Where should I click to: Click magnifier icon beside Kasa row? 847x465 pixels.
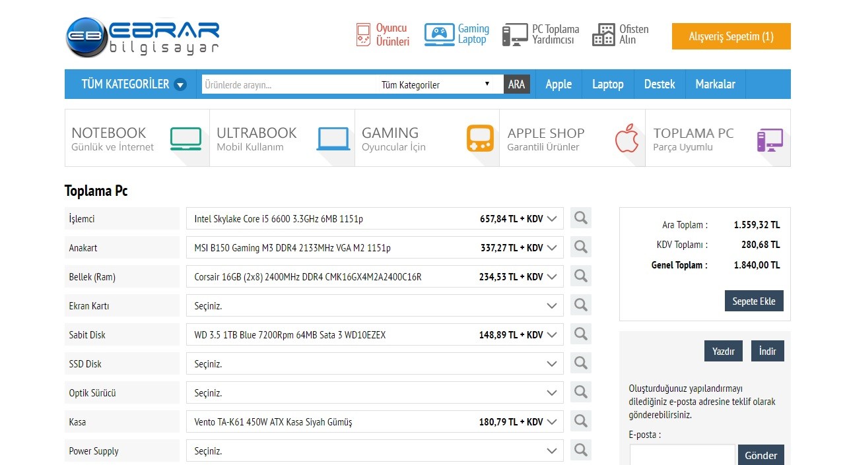pyautogui.click(x=580, y=421)
